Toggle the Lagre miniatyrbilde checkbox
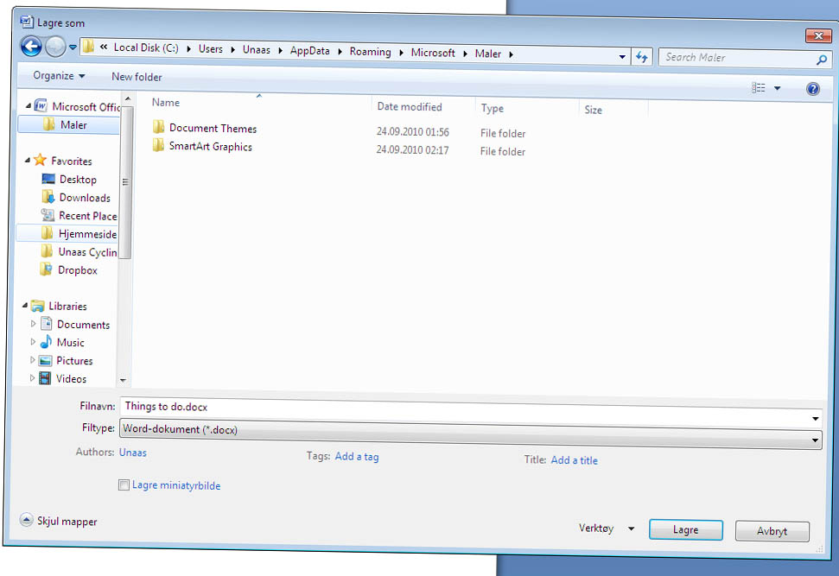Screen dimensions: 839x576 coord(124,484)
